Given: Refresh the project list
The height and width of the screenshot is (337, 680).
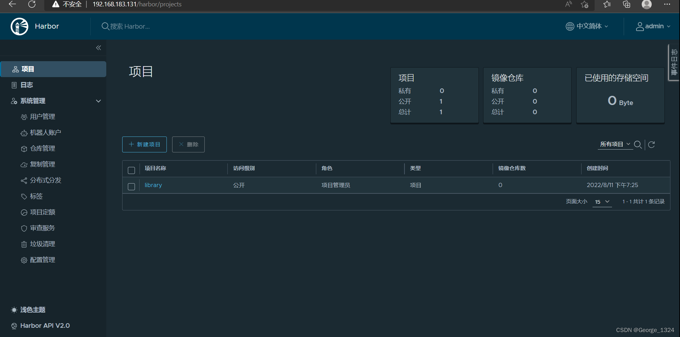Looking at the screenshot, I should click(x=651, y=144).
